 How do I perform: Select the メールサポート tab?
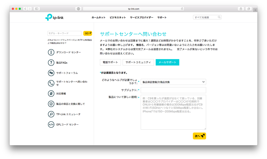click(x=167, y=62)
